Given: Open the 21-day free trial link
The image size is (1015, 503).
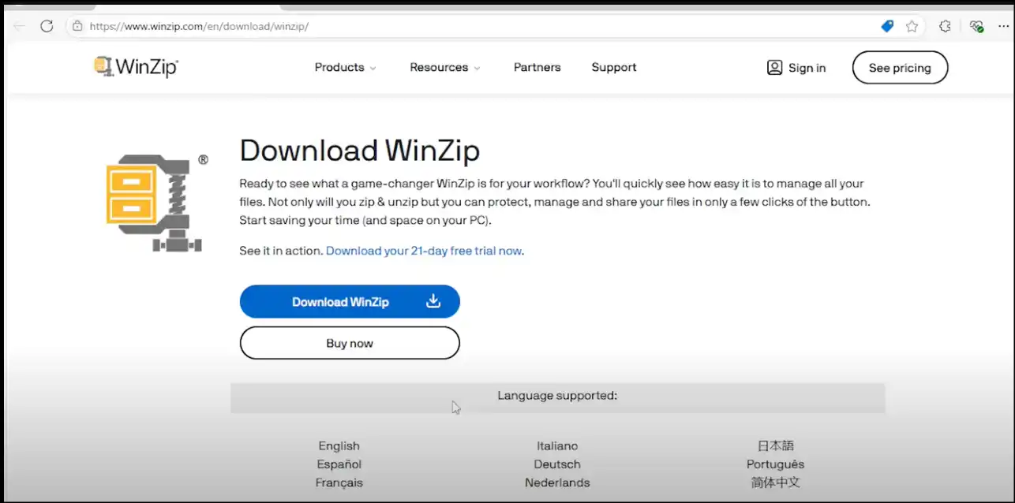Looking at the screenshot, I should pyautogui.click(x=424, y=251).
